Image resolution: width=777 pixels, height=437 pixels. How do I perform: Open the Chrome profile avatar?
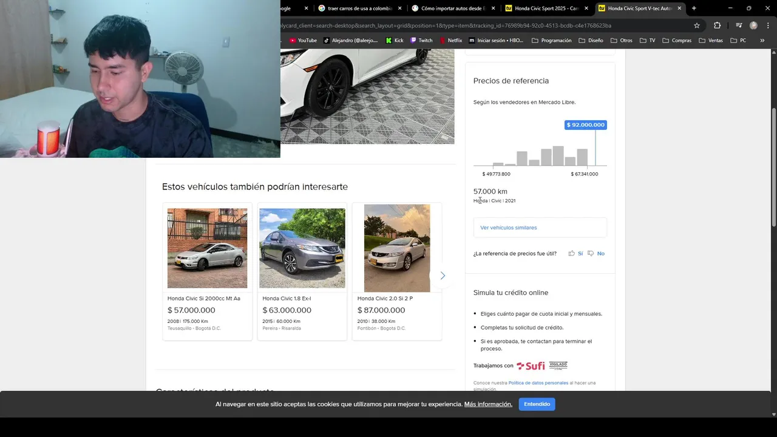click(753, 25)
